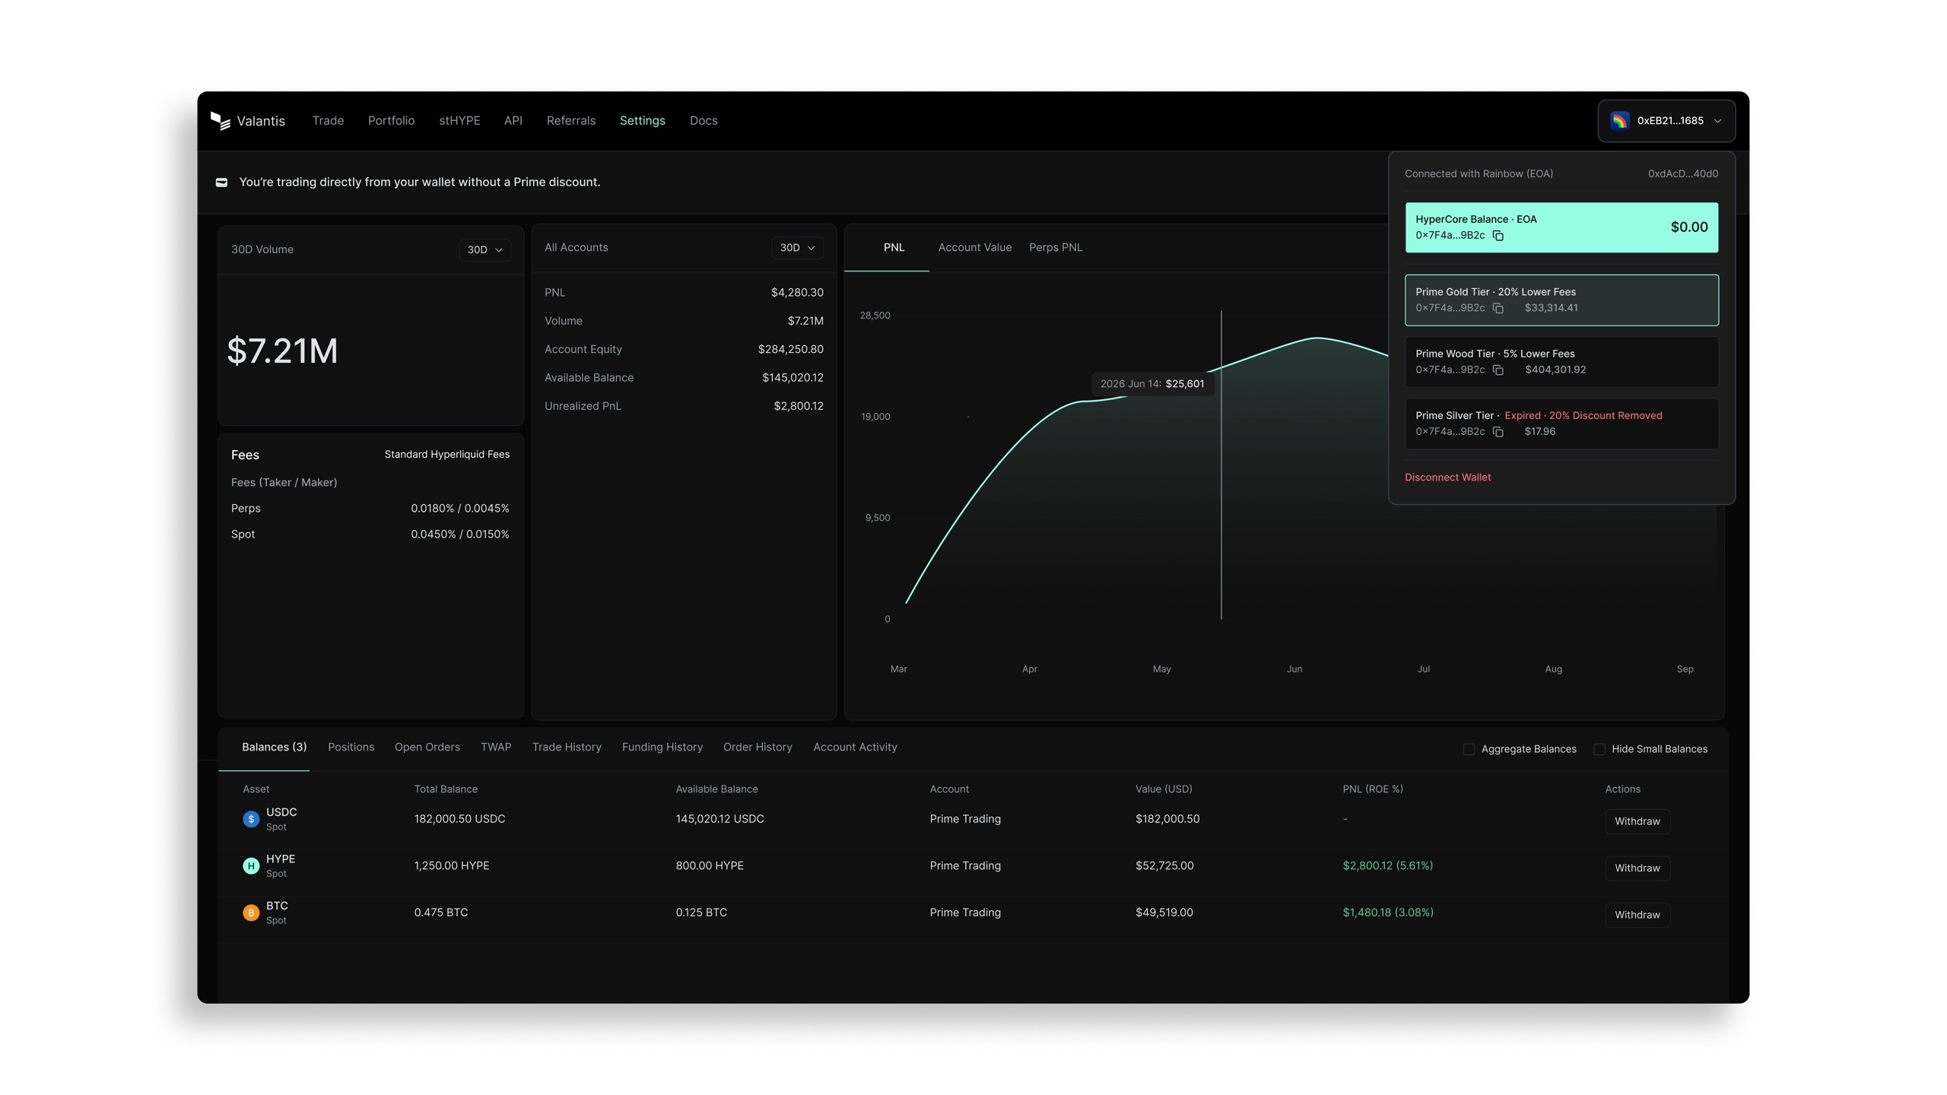Open the Settings nav item

pyautogui.click(x=643, y=121)
